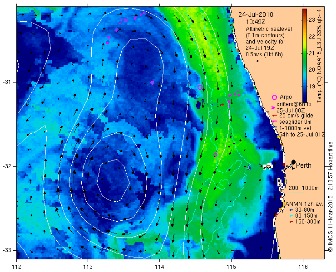
Task: Click the '115' longitude axis label
Action: [231, 267]
